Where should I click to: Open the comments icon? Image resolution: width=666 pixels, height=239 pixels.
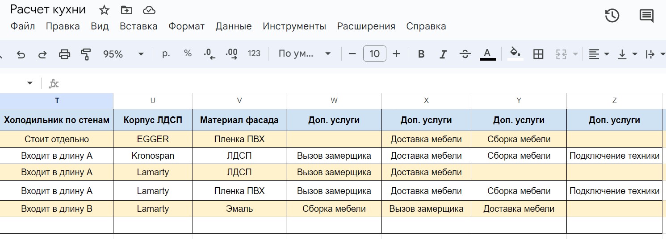pos(646,16)
